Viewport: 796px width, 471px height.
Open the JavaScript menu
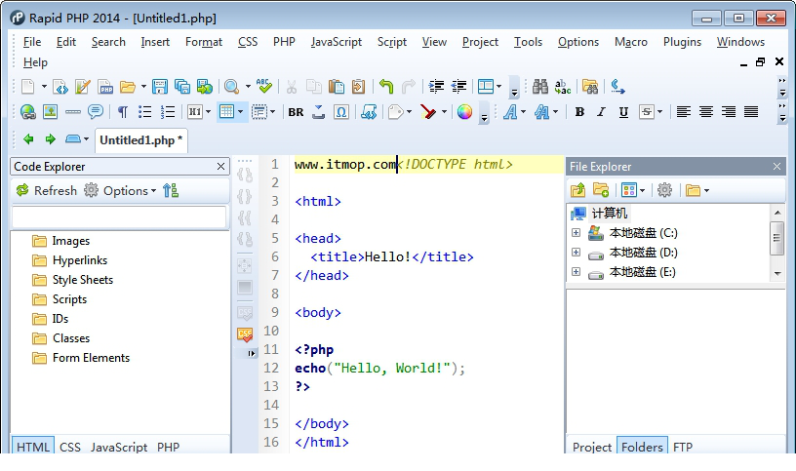click(337, 42)
